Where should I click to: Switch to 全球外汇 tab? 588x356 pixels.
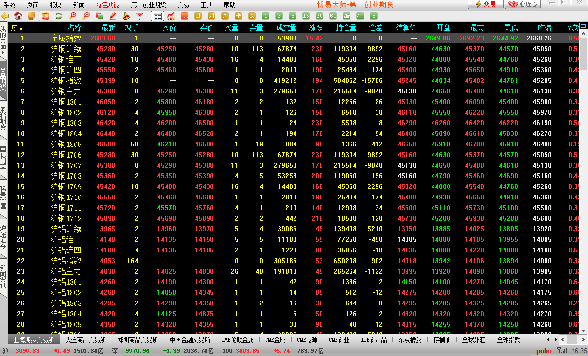point(474,340)
